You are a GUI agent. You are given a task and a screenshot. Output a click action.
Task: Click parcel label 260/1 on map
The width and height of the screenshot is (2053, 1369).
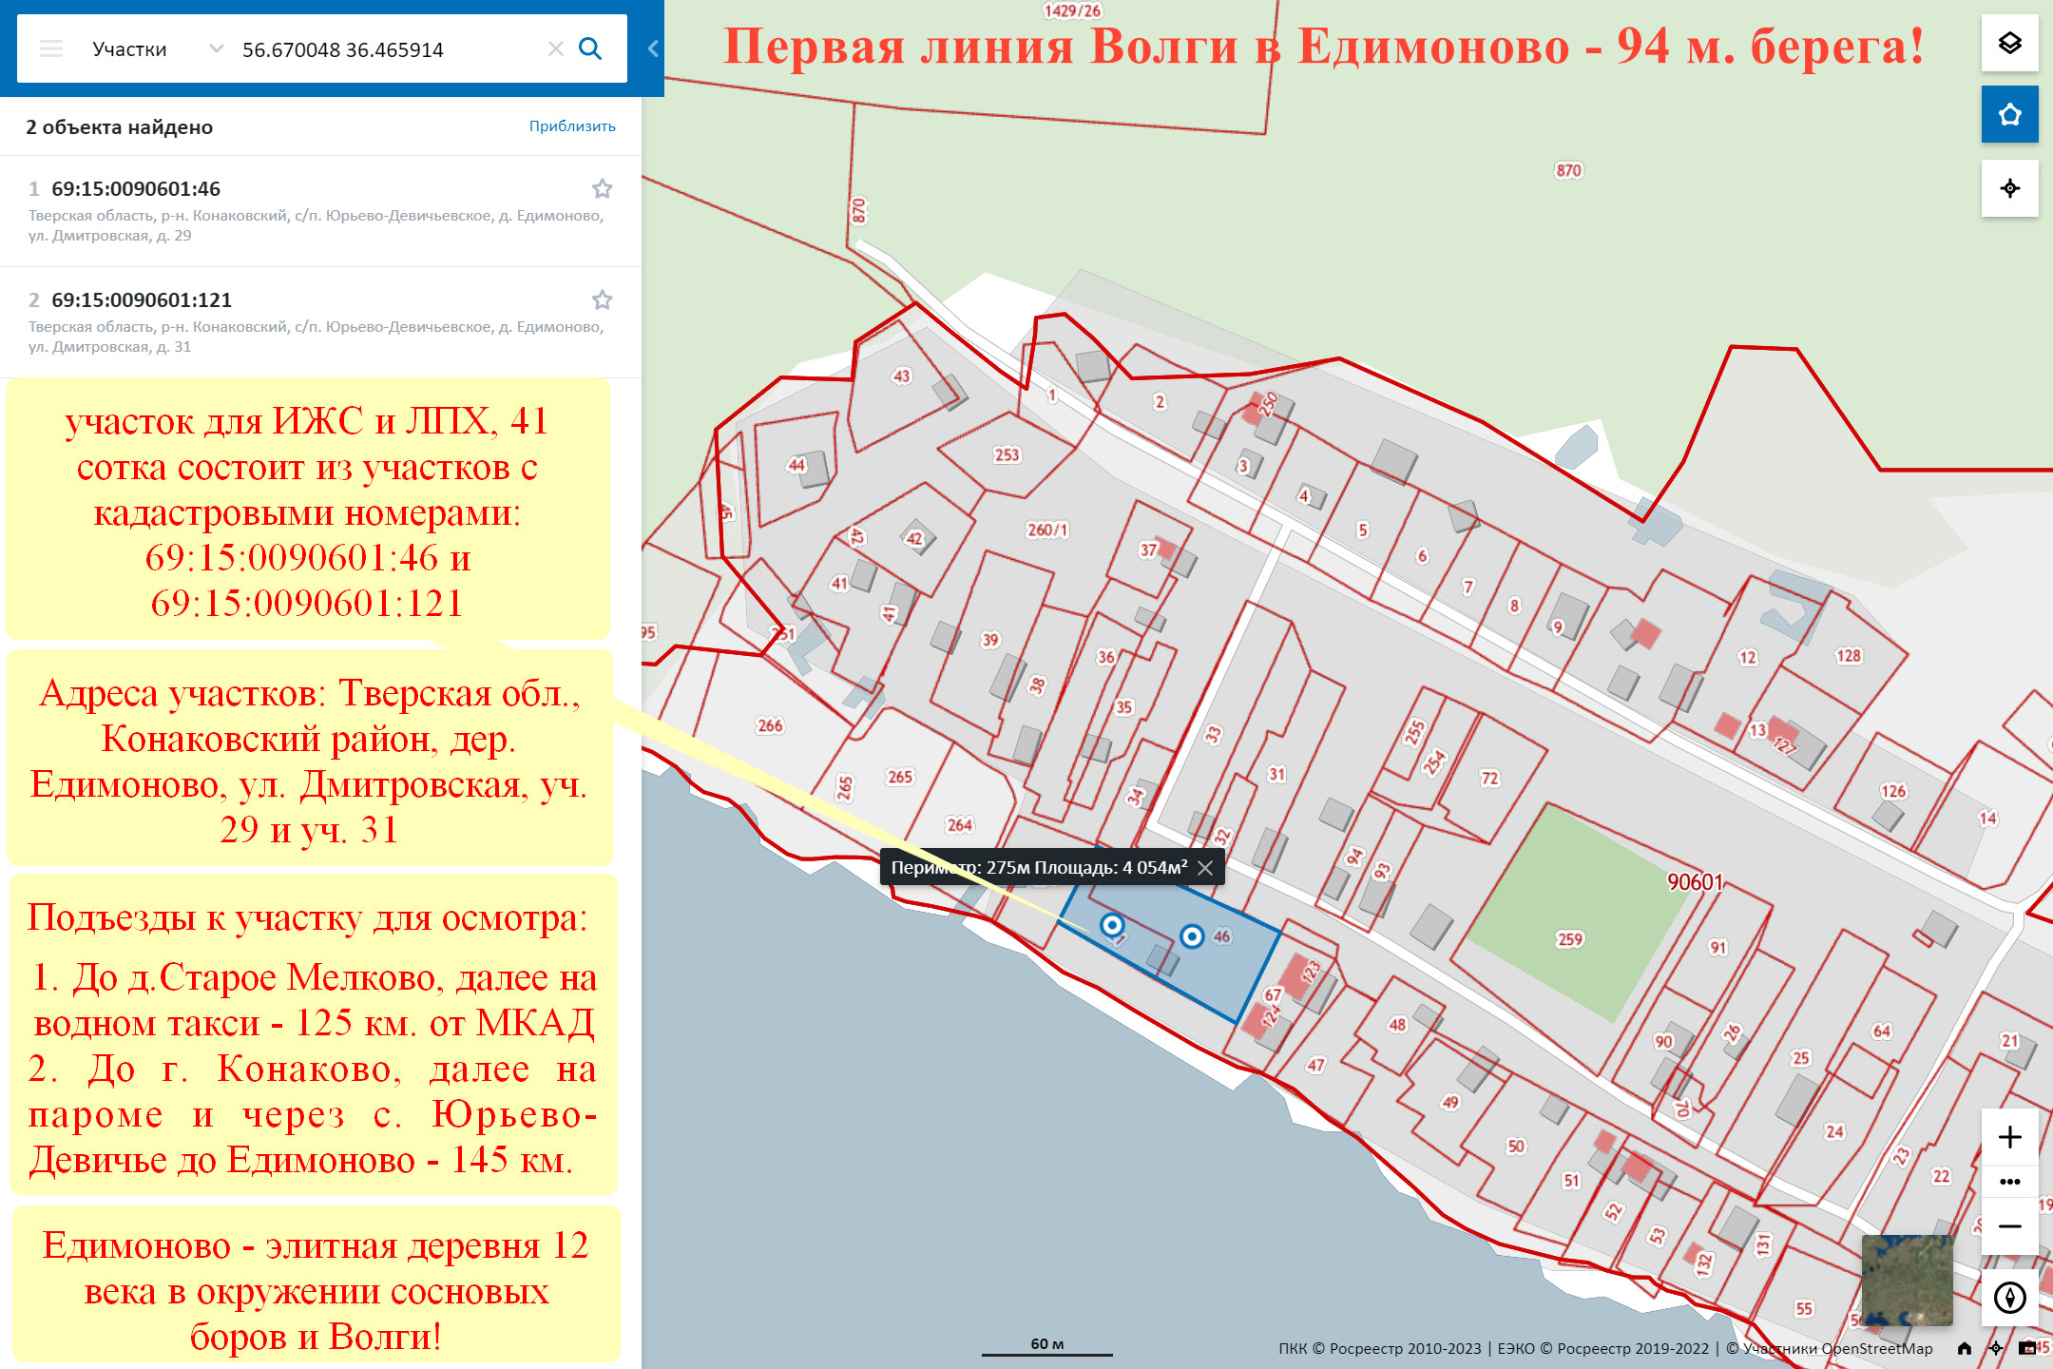coord(1047,530)
